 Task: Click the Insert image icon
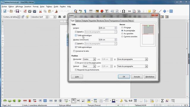(97, 11)
